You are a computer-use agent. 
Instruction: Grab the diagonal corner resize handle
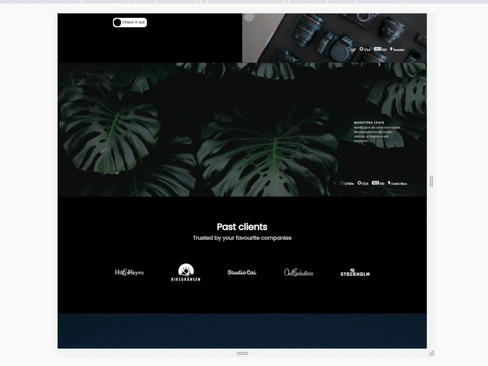click(431, 353)
